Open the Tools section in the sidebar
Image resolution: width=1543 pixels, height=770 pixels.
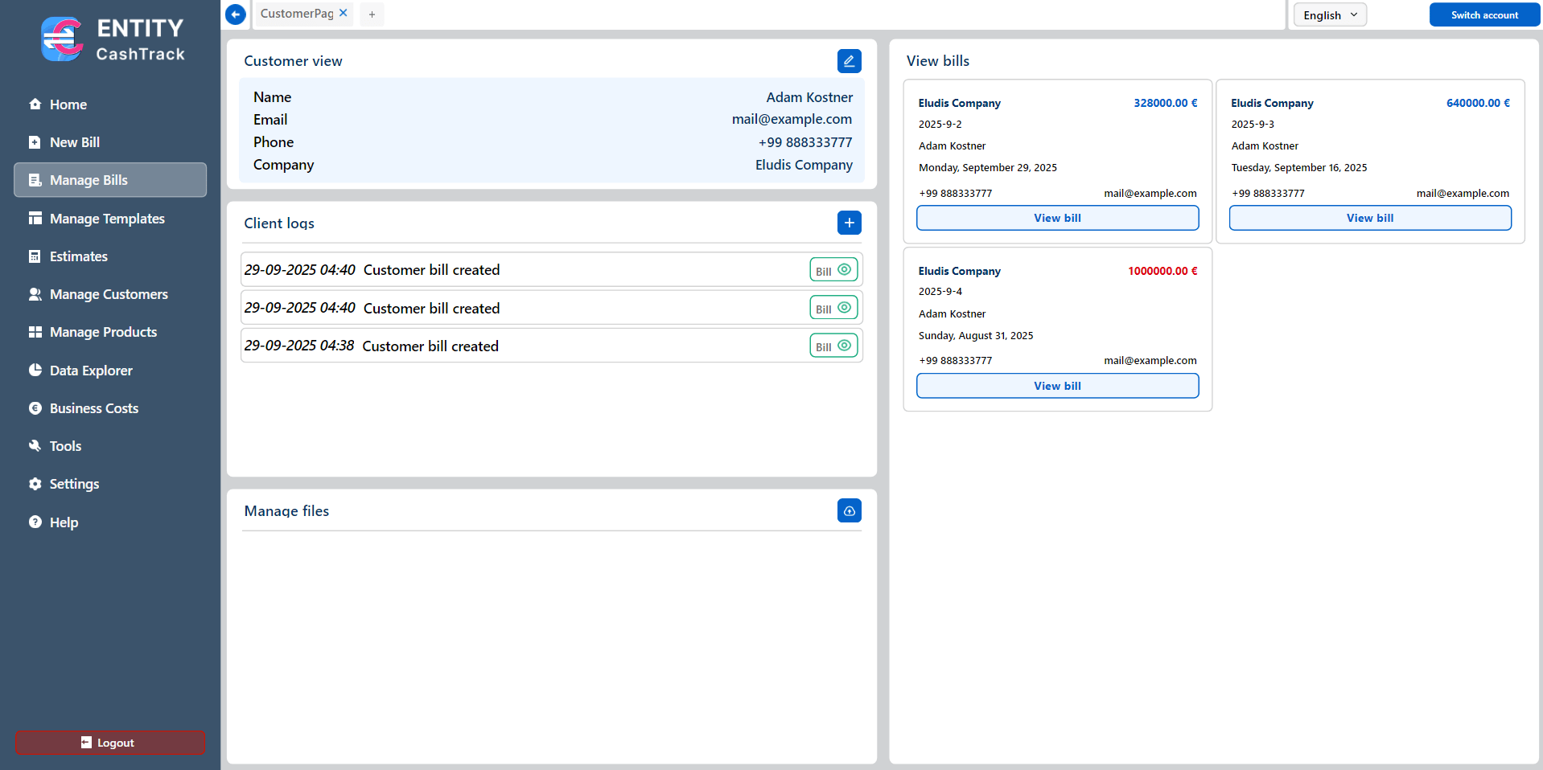click(x=65, y=446)
